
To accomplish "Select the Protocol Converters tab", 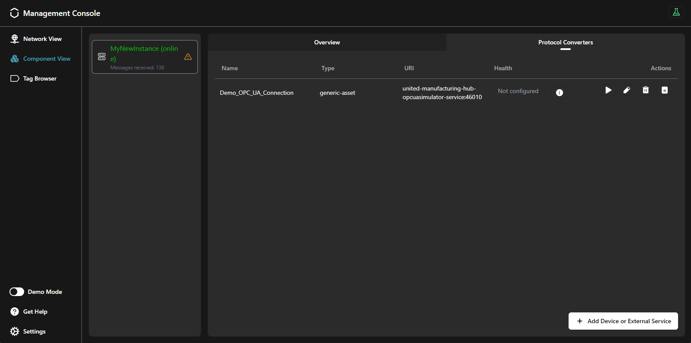I will 565,42.
